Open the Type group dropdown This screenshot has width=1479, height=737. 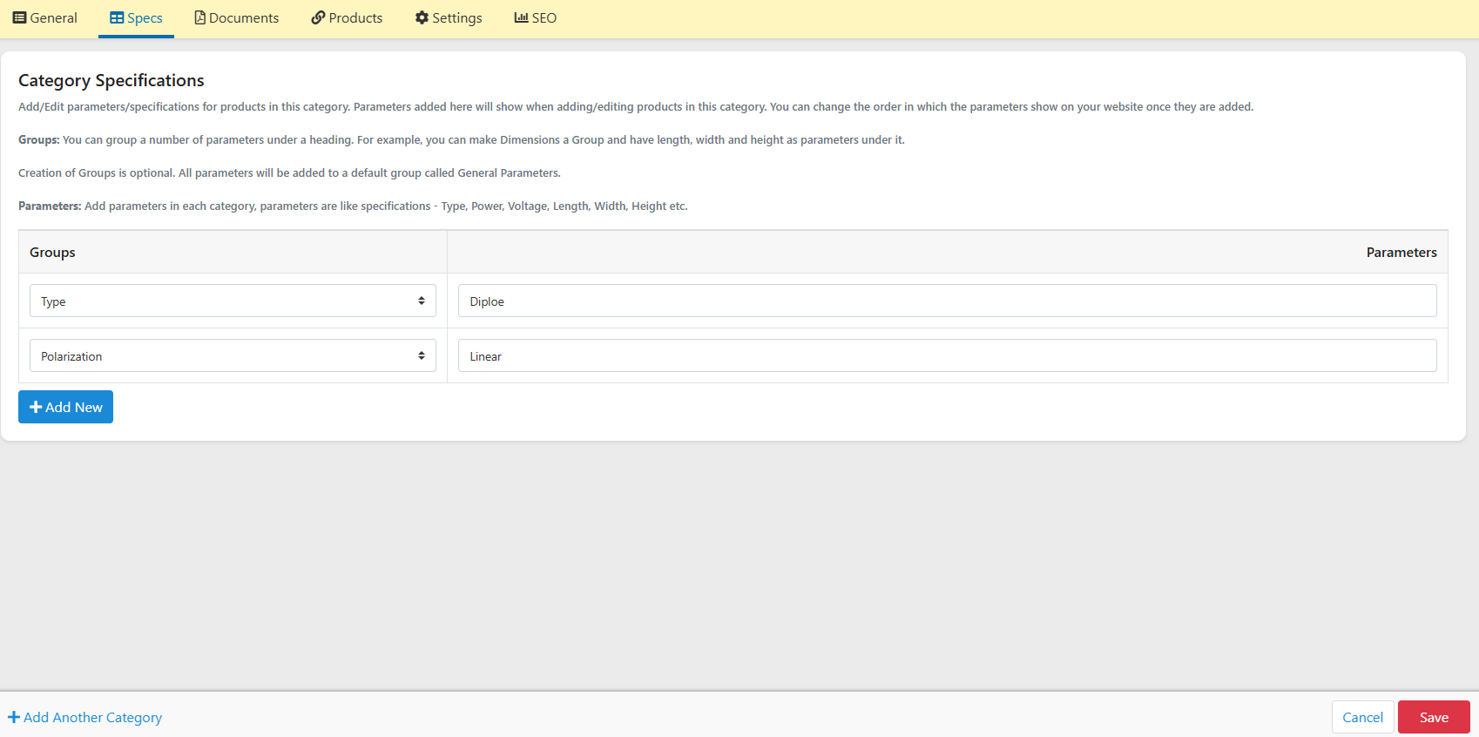[233, 301]
